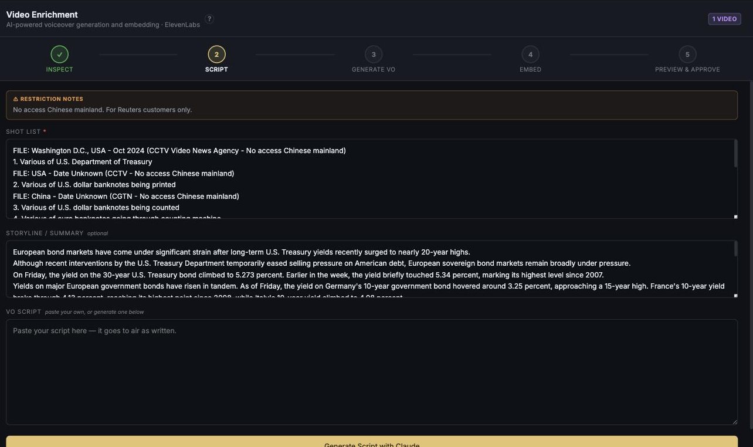The width and height of the screenshot is (753, 447).
Task: Click the PREVIEW & APPROVE step label
Action: [x=687, y=69]
